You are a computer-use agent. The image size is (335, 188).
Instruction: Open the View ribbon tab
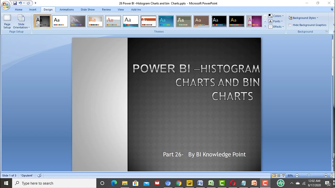coord(121,9)
